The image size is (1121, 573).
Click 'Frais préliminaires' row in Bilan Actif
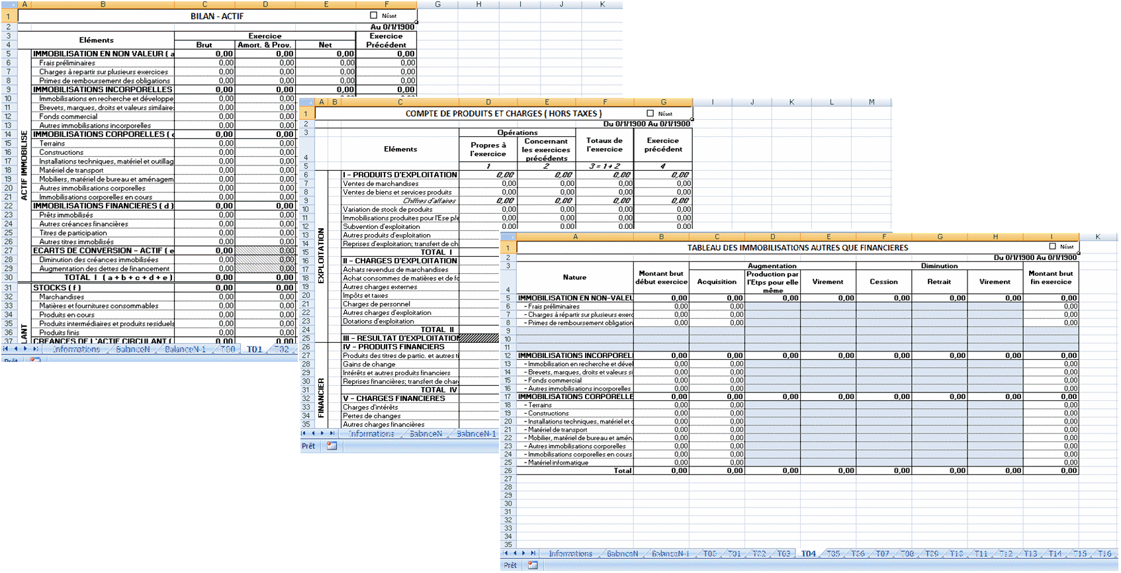103,63
